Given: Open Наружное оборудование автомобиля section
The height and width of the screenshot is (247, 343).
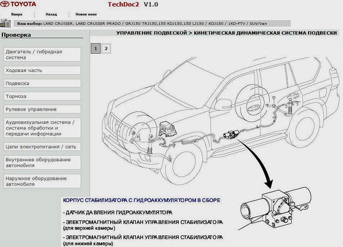Looking at the screenshot, I should coord(42,181).
